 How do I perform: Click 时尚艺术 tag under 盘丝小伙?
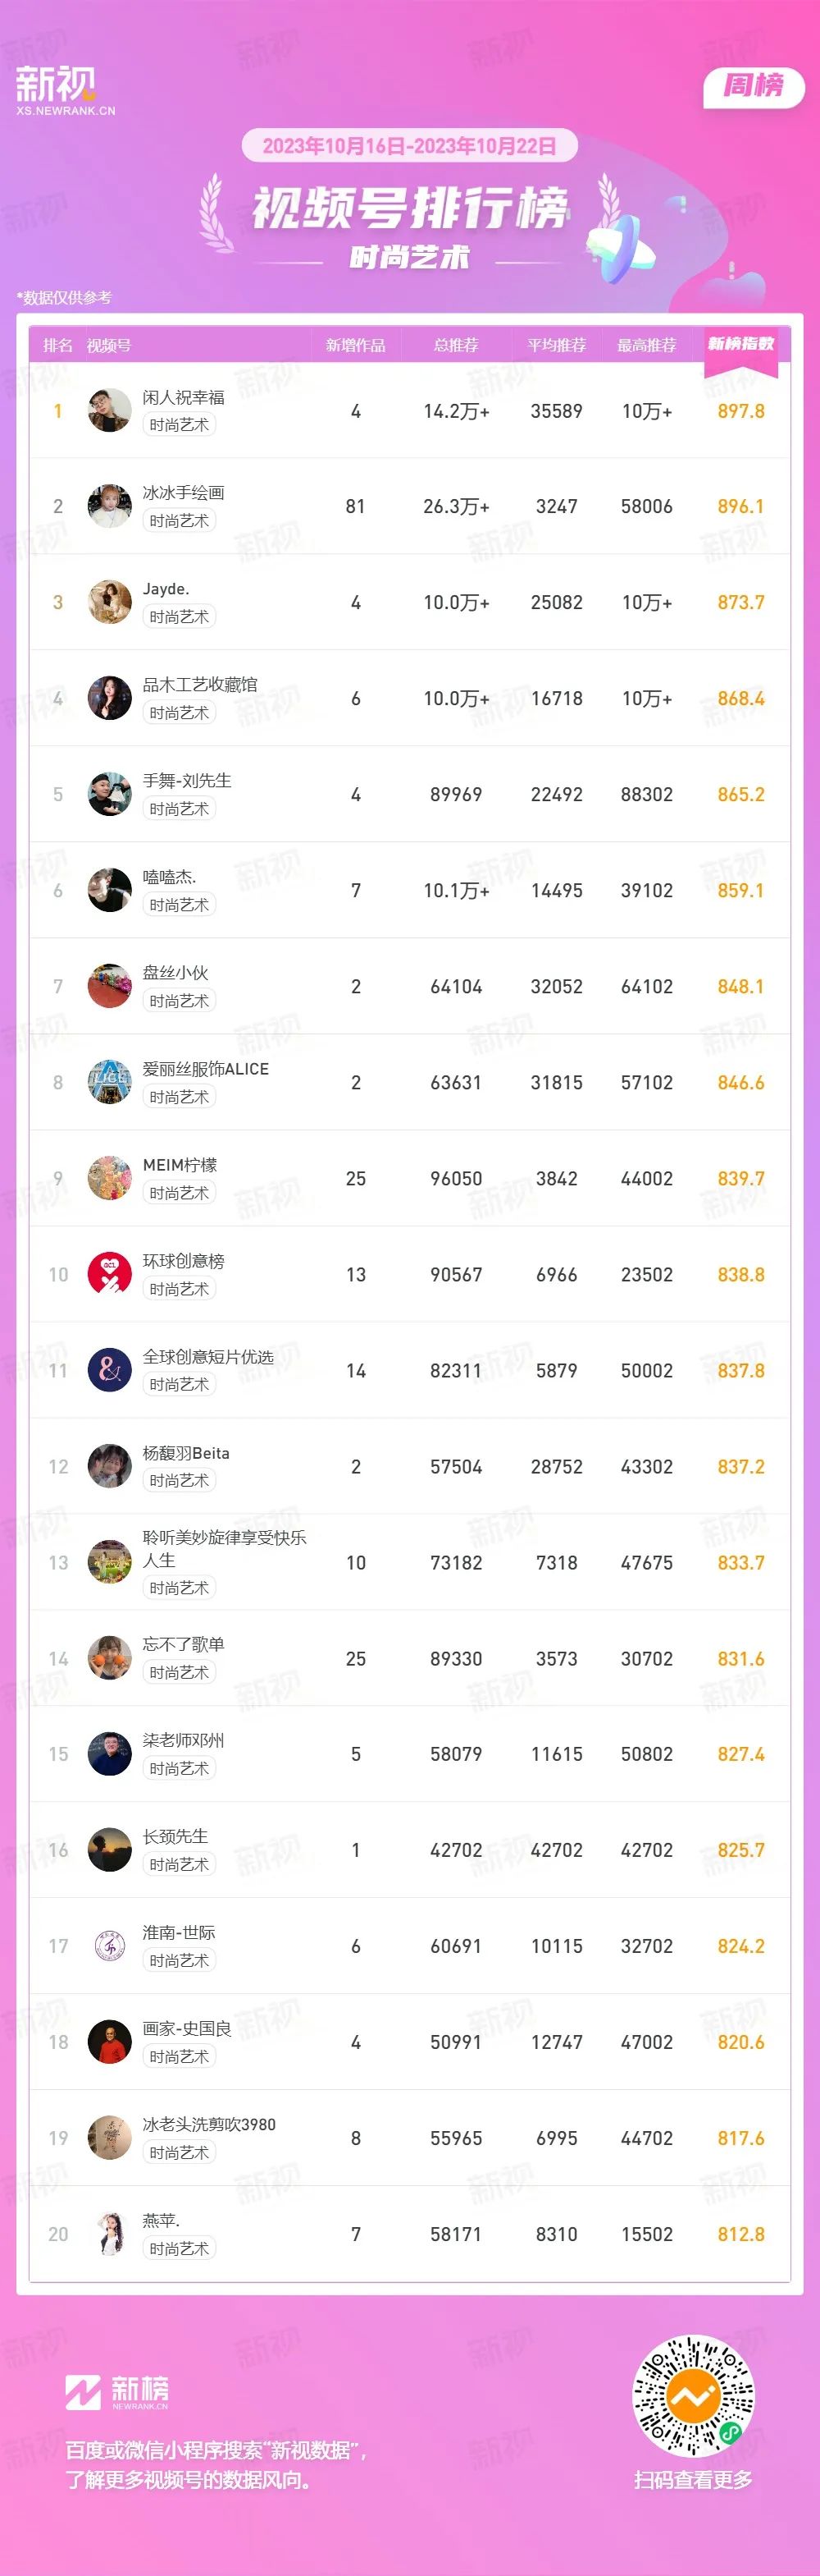click(180, 1001)
